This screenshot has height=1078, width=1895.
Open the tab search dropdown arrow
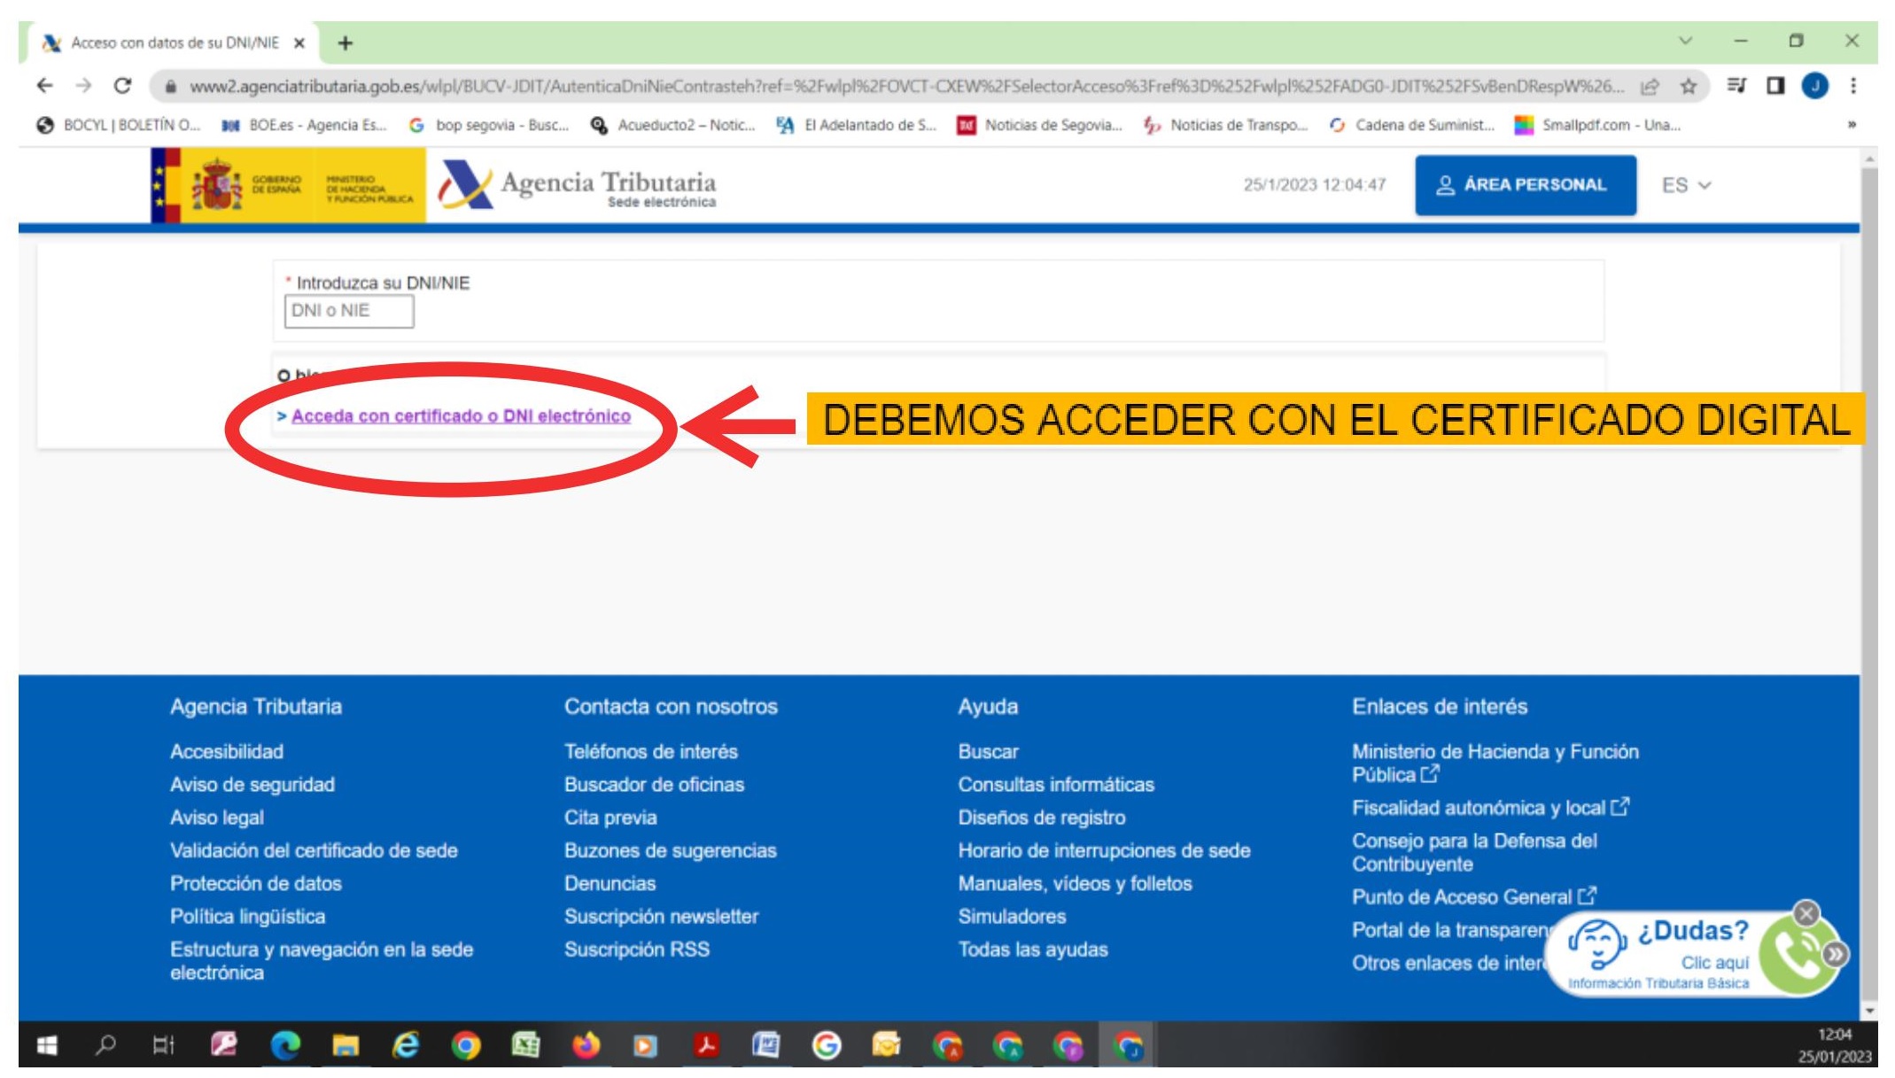[1685, 41]
